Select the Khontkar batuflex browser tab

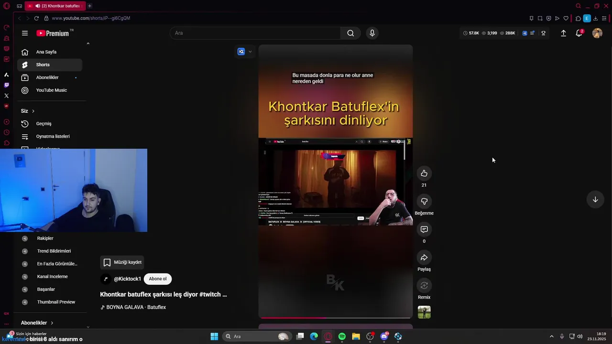[55, 6]
